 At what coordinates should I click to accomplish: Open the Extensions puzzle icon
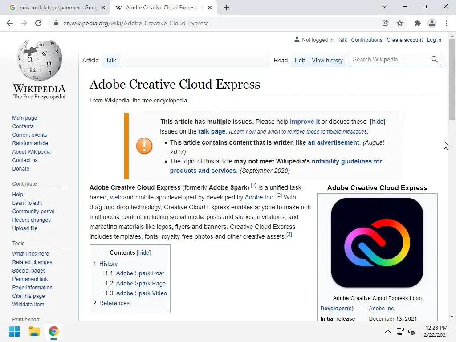click(417, 23)
